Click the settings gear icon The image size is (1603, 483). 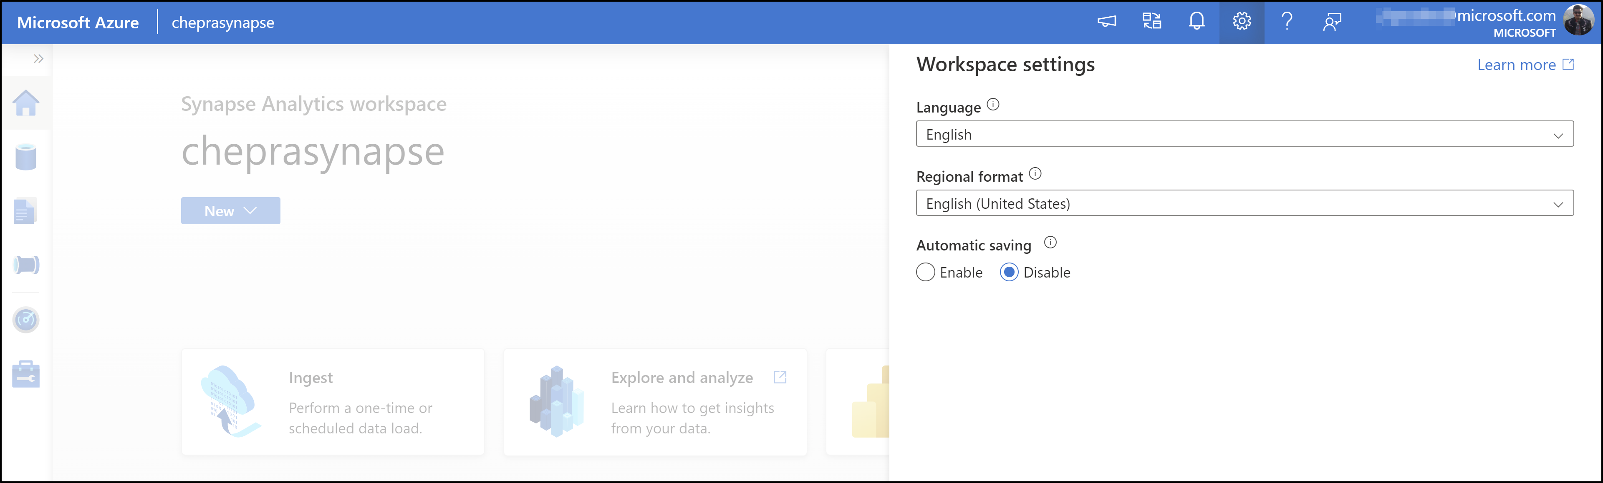pyautogui.click(x=1242, y=22)
